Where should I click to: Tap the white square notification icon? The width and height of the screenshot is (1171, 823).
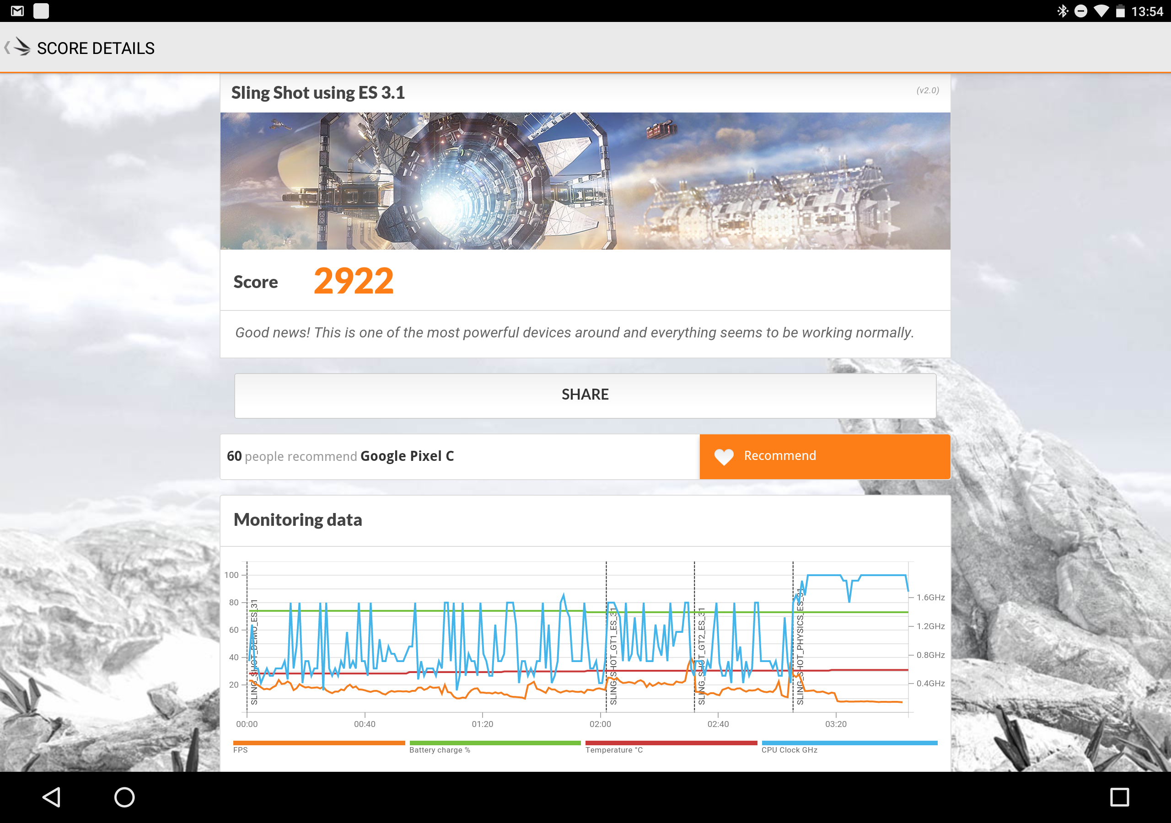(41, 11)
